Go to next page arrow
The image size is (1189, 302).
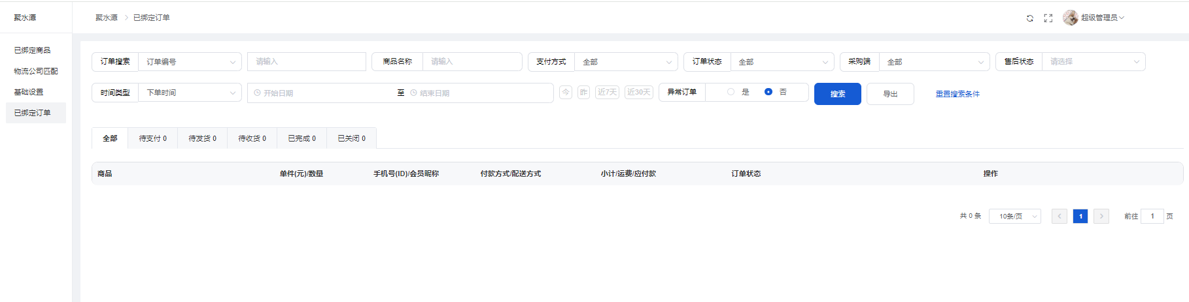(1101, 216)
